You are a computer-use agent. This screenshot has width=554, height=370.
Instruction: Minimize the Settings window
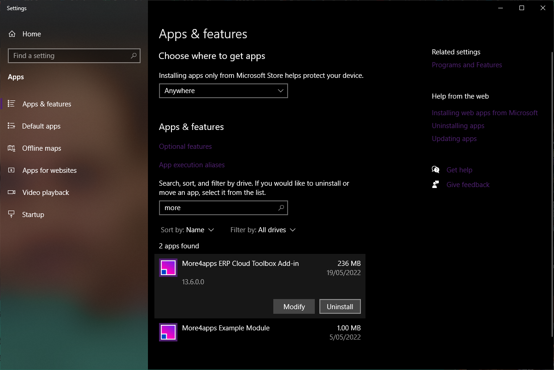pos(501,8)
